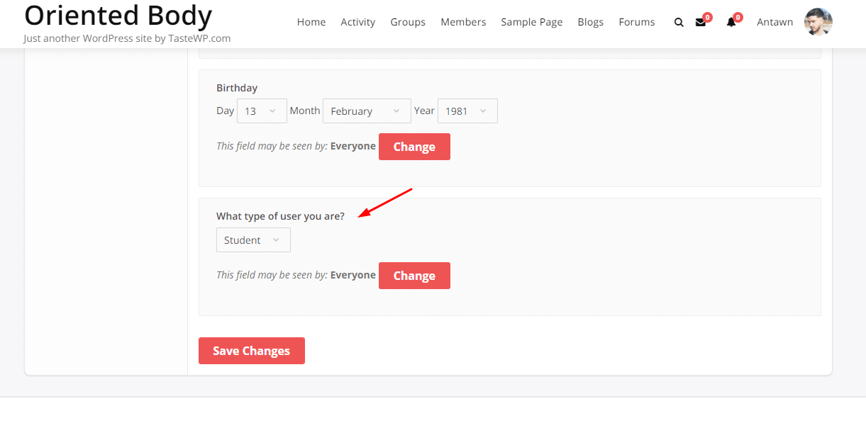The width and height of the screenshot is (866, 428).
Task: Open notifications bell icon
Action: click(731, 23)
